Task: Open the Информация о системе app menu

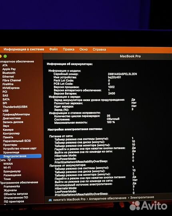Action: tap(24, 49)
